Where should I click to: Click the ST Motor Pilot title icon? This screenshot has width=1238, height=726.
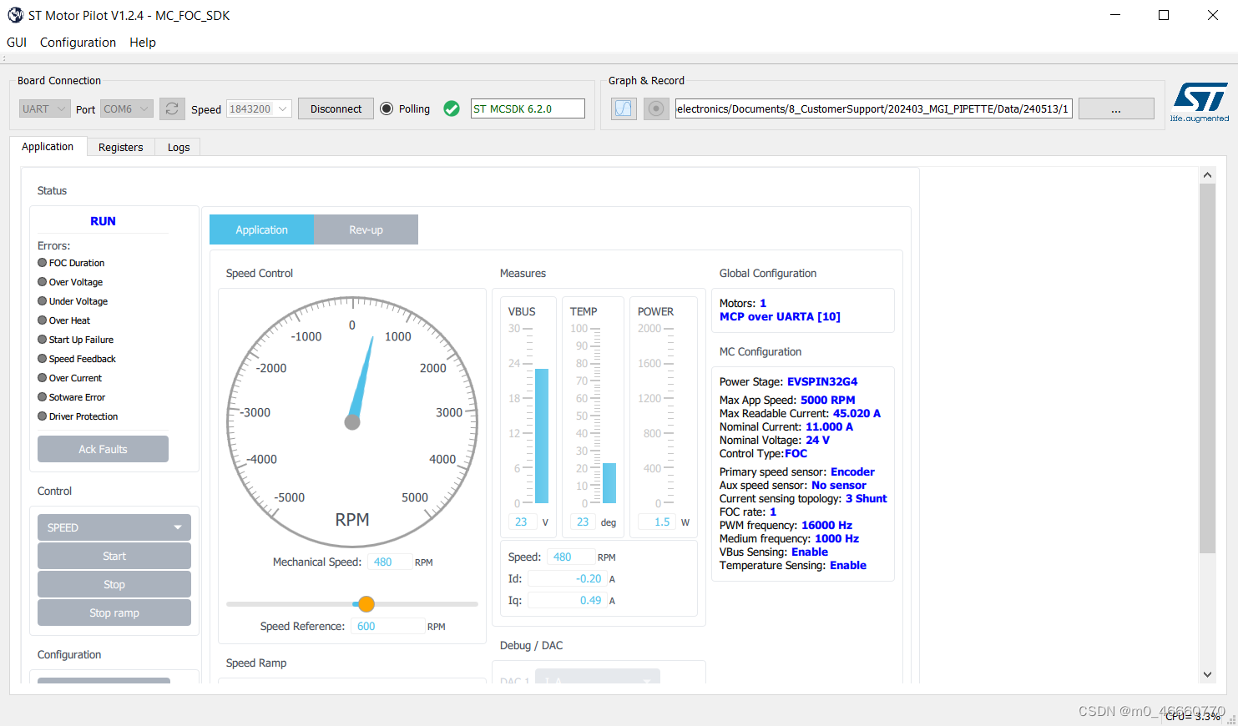click(x=15, y=15)
